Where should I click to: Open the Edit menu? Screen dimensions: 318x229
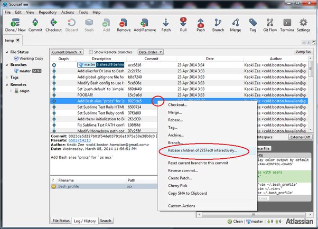click(x=18, y=12)
